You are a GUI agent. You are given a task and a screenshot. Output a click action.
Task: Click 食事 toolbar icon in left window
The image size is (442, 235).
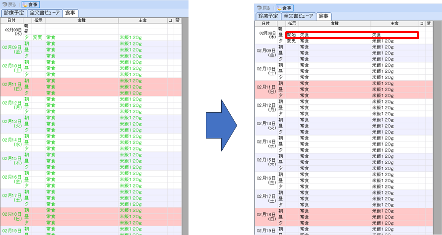(x=31, y=4)
